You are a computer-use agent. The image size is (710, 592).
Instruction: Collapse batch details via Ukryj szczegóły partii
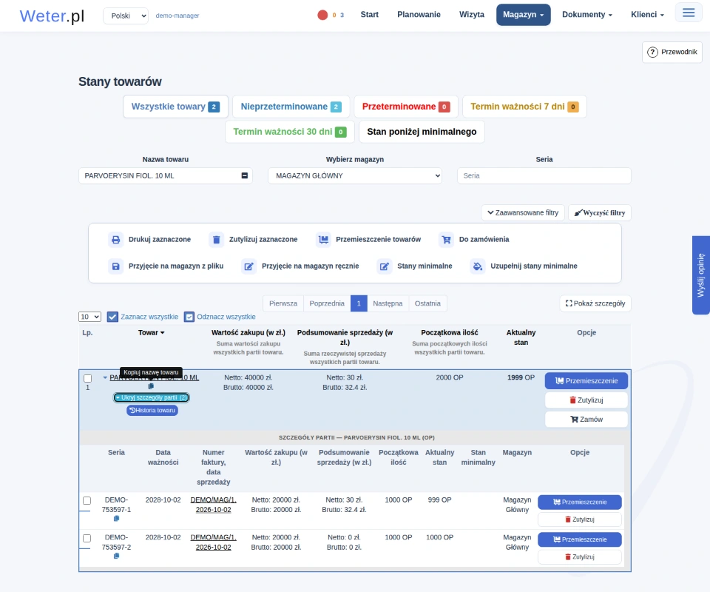[151, 397]
